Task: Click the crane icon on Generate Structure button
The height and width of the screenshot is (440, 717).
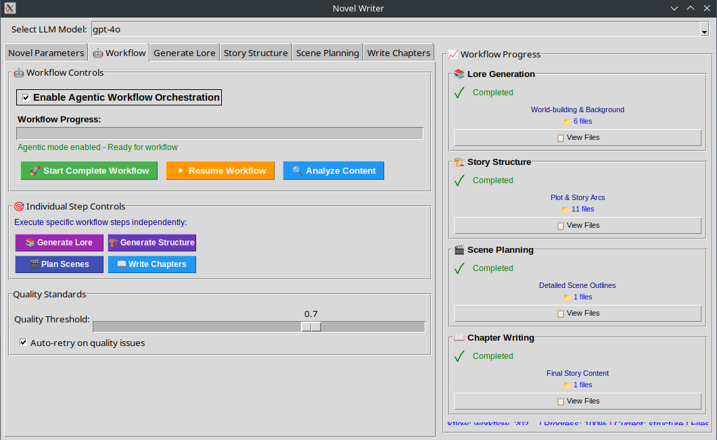Action: pos(114,243)
